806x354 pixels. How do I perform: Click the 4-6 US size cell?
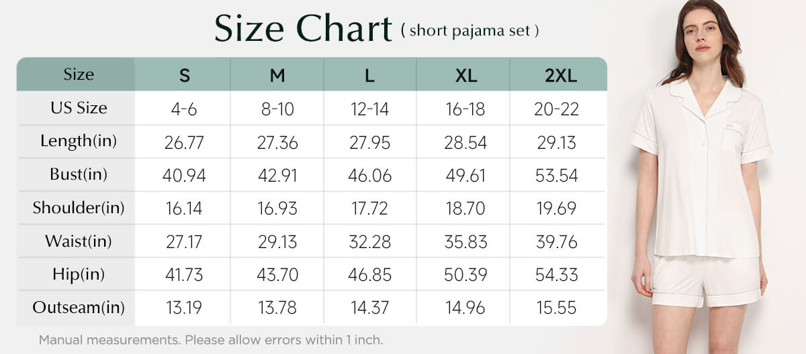184,109
